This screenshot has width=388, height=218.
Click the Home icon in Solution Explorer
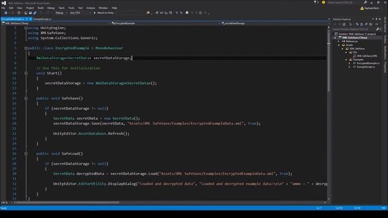point(344,24)
